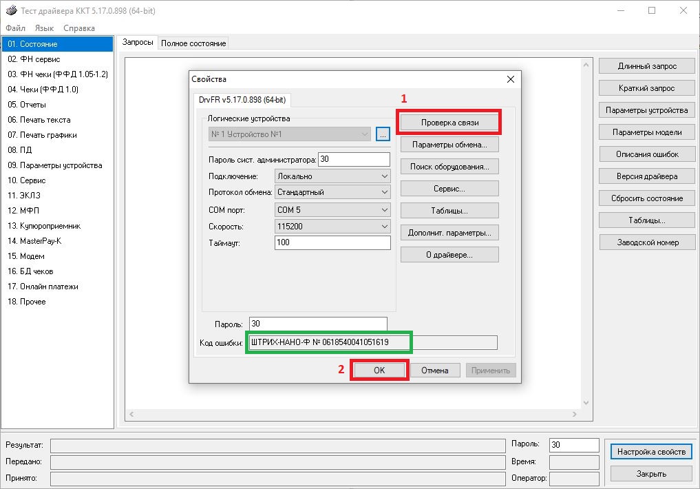Open Параметры обмена settings
Image resolution: width=700 pixels, height=489 pixels.
[x=449, y=145]
